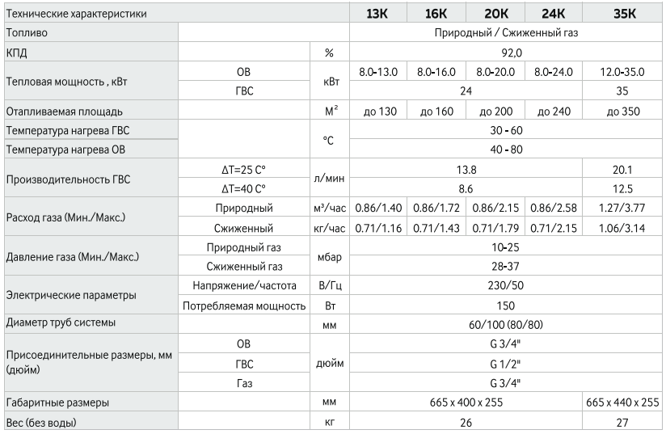666x434 pixels.
Task: Click the 30 - 60 temperature range cell
Action: coord(504,130)
